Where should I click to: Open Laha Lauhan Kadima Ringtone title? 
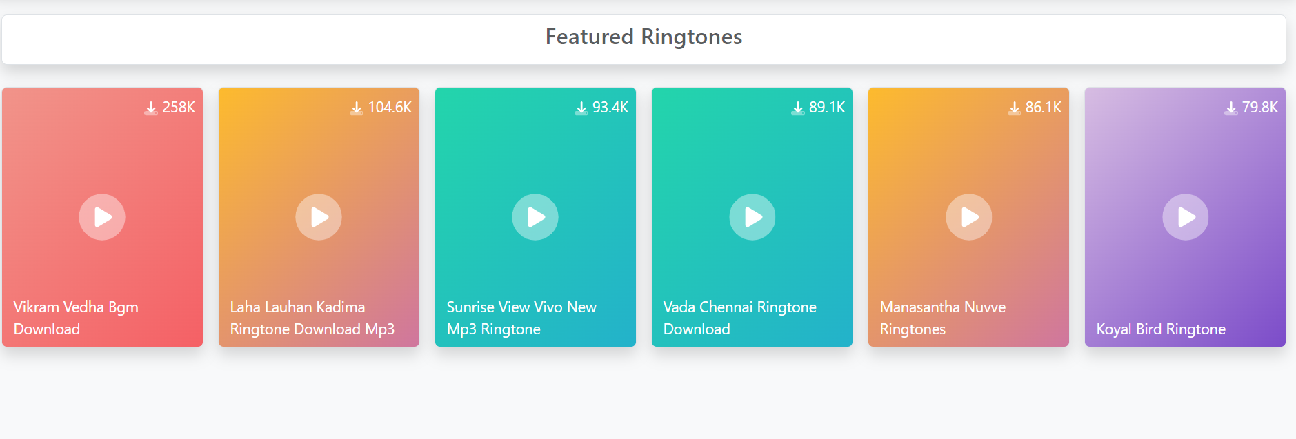[312, 318]
